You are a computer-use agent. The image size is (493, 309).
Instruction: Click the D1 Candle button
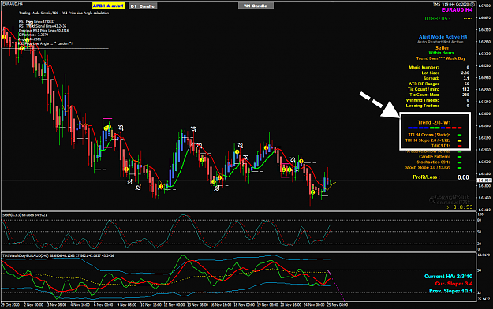[143, 6]
